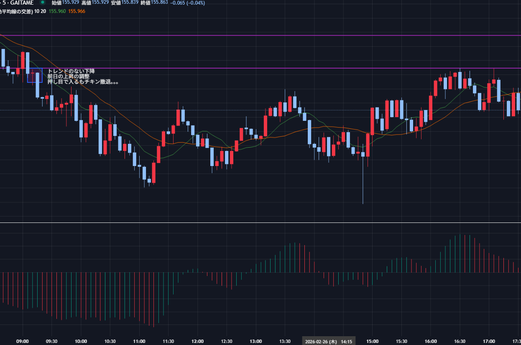Viewport: 521px width, 345px height.
Task: Click the green market status dot
Action: [42, 3]
